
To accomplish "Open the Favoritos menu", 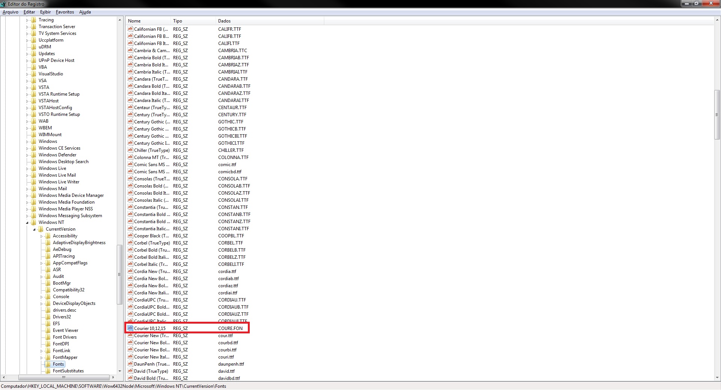I will (x=65, y=12).
